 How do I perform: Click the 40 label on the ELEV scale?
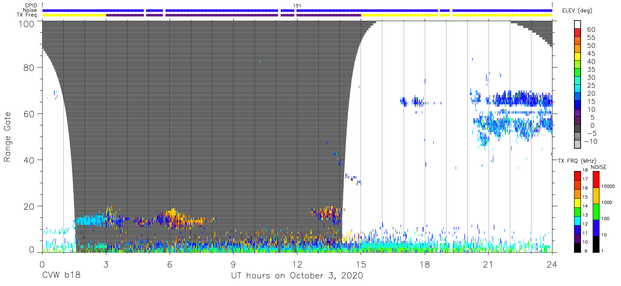point(591,62)
